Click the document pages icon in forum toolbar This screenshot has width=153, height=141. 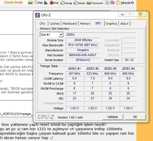pyautogui.click(x=107, y=3)
